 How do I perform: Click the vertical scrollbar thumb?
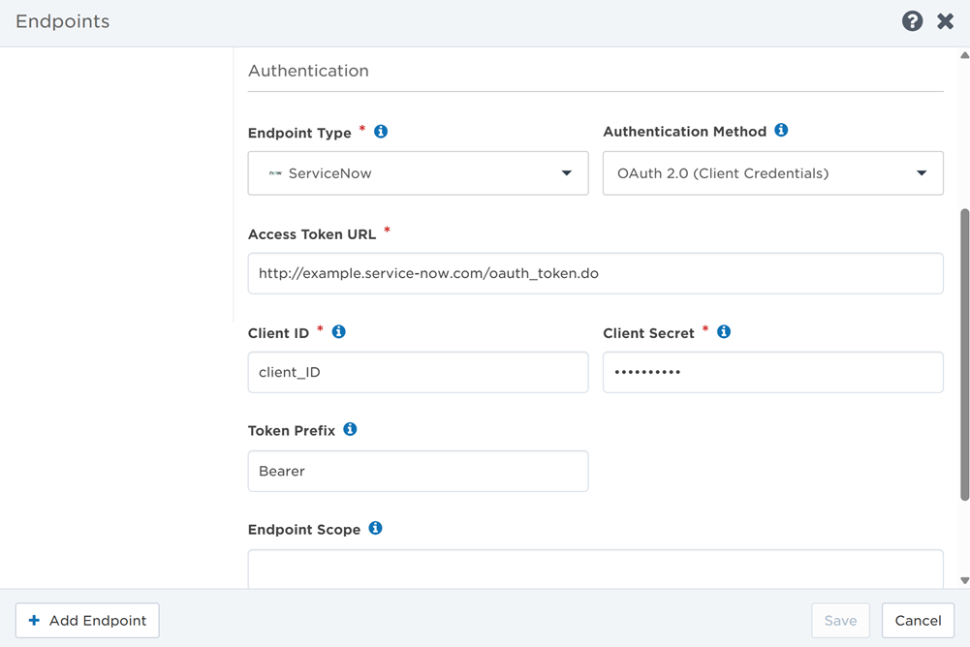[x=964, y=354]
